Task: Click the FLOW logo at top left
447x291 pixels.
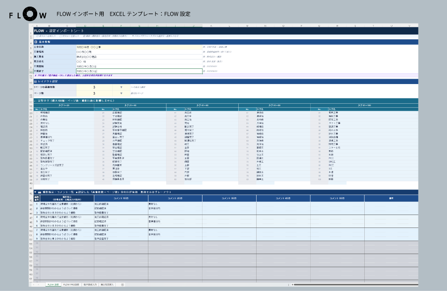Action: (x=28, y=14)
